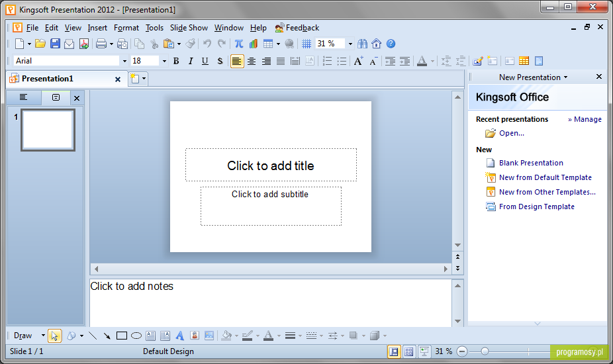Open the Draw menu dropdown

[x=43, y=336]
